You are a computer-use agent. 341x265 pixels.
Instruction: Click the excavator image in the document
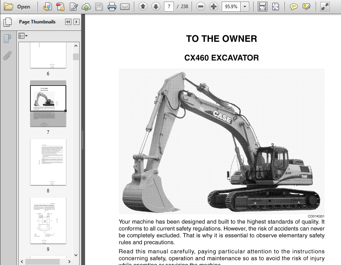click(x=221, y=141)
